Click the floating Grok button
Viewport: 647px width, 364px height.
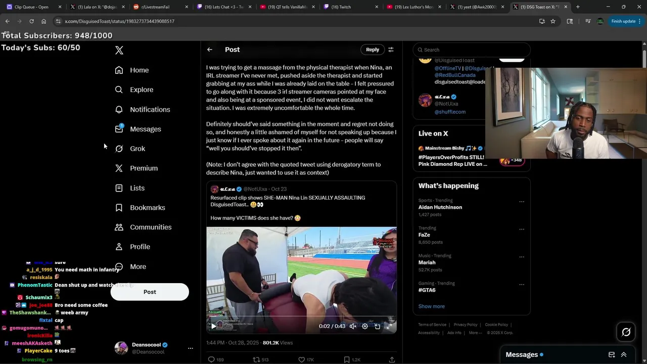tap(626, 332)
